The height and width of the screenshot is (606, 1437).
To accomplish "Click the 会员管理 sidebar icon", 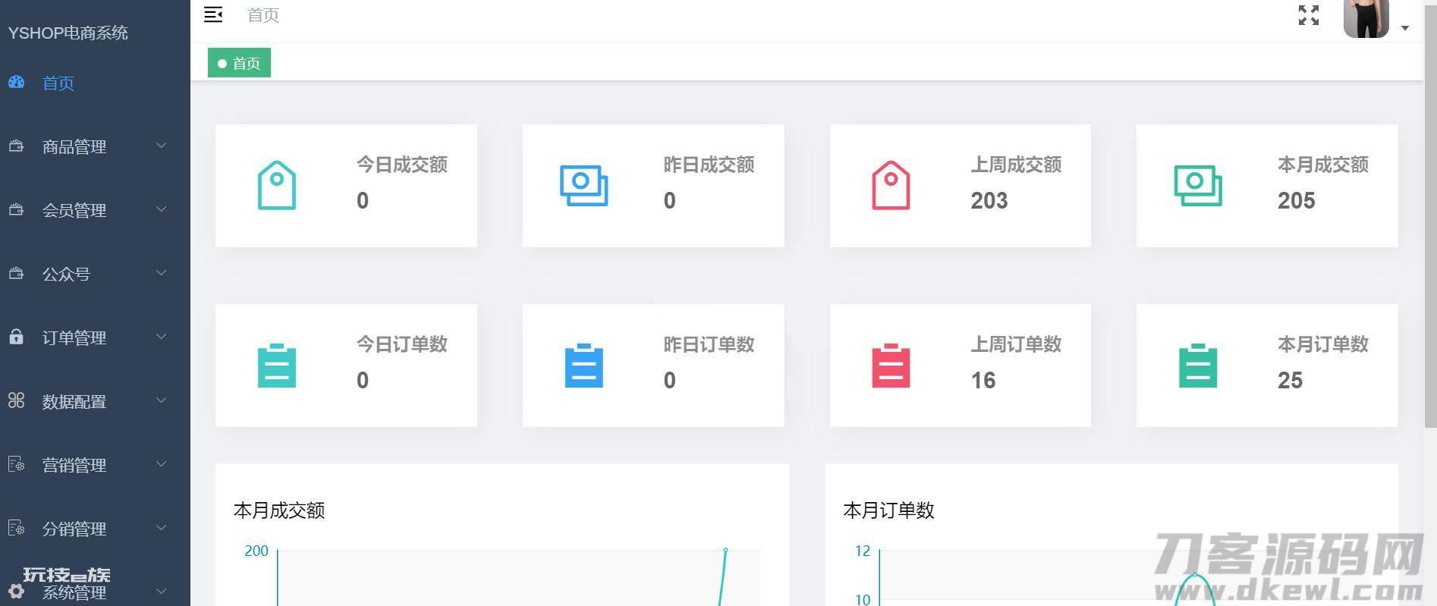I will 16,209.
